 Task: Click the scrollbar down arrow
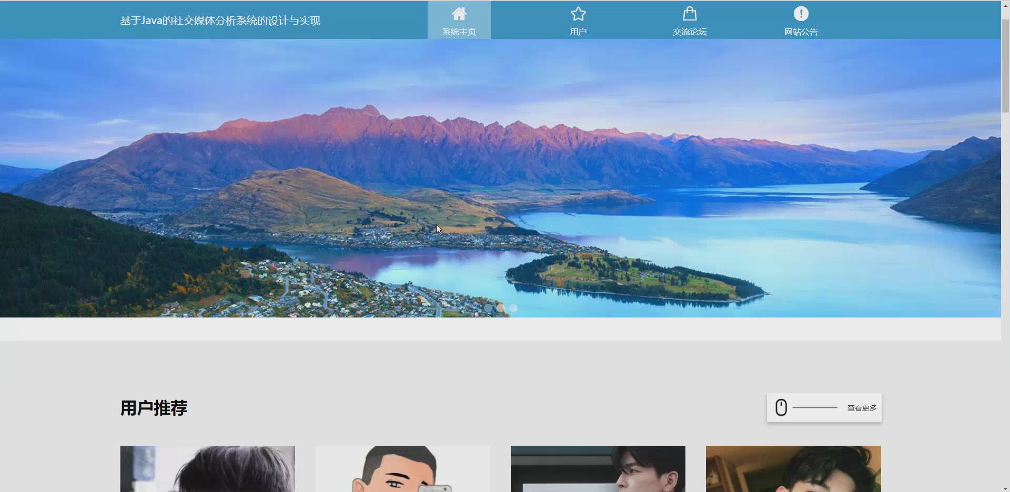point(1005,488)
